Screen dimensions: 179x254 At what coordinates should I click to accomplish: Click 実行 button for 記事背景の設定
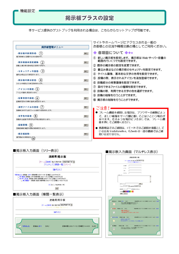pos(86,98)
